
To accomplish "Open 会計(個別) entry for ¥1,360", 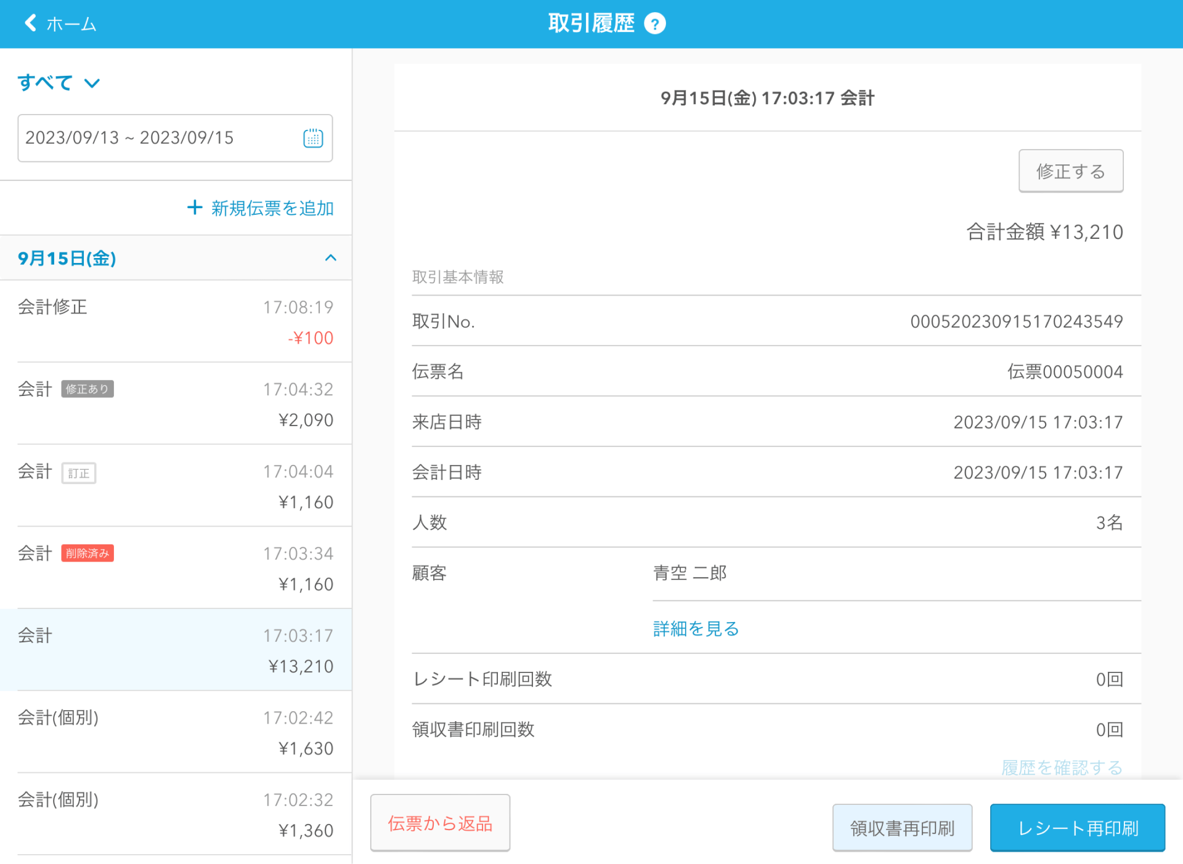I will tap(176, 814).
